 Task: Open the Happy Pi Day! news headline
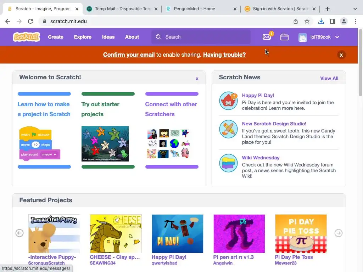coord(258,95)
